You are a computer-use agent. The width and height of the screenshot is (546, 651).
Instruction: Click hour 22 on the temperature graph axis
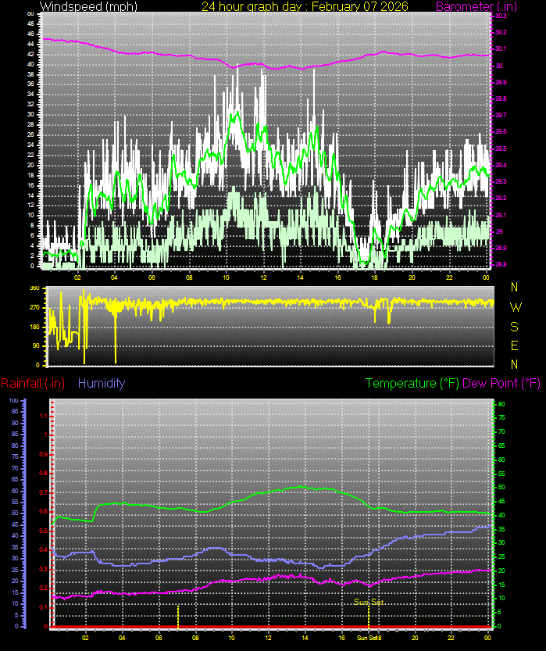pyautogui.click(x=450, y=637)
